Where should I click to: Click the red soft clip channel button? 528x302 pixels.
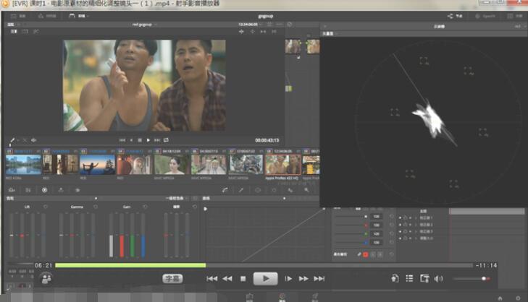point(366,254)
